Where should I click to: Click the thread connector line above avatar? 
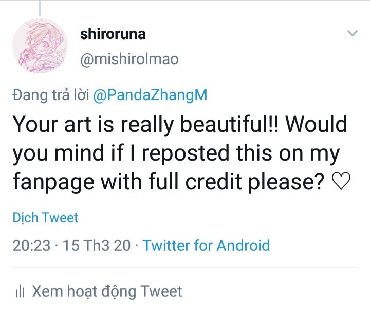click(40, 6)
